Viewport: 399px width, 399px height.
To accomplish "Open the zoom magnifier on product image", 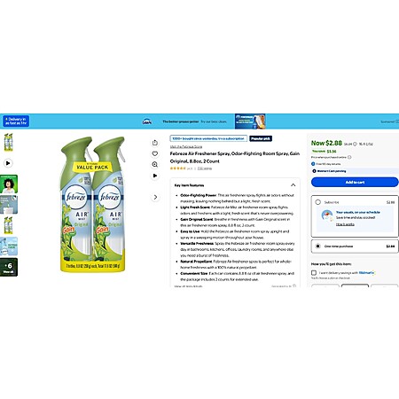I will point(155,165).
